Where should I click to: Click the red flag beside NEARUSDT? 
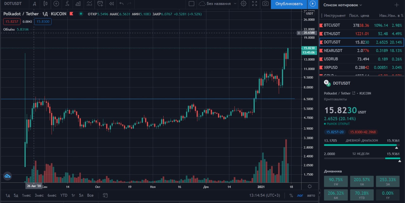[321, 50]
